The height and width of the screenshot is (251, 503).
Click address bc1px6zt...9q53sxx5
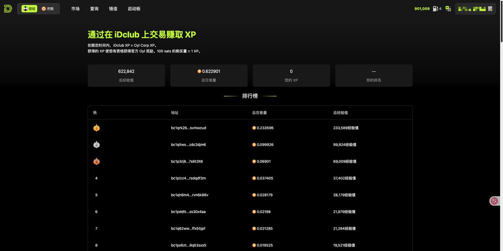pyautogui.click(x=189, y=245)
